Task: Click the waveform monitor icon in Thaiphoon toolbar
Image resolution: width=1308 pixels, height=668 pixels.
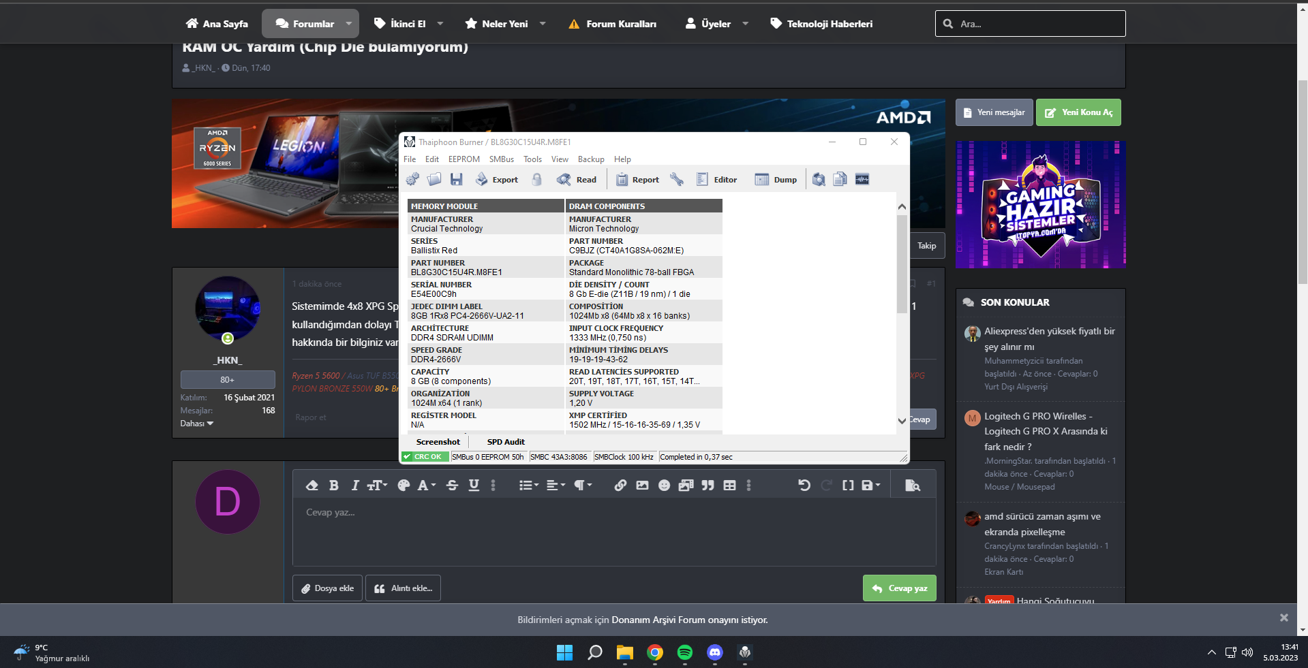Action: 862,179
